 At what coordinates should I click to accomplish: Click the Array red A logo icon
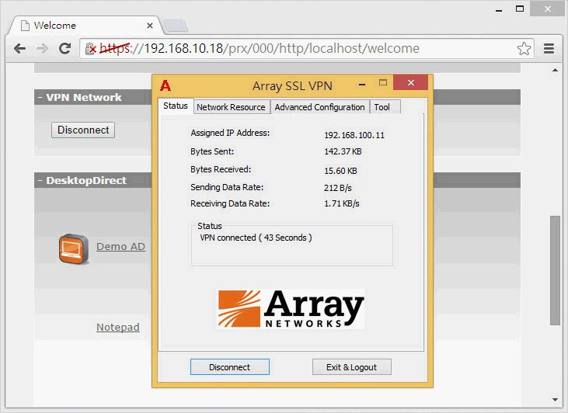click(166, 86)
